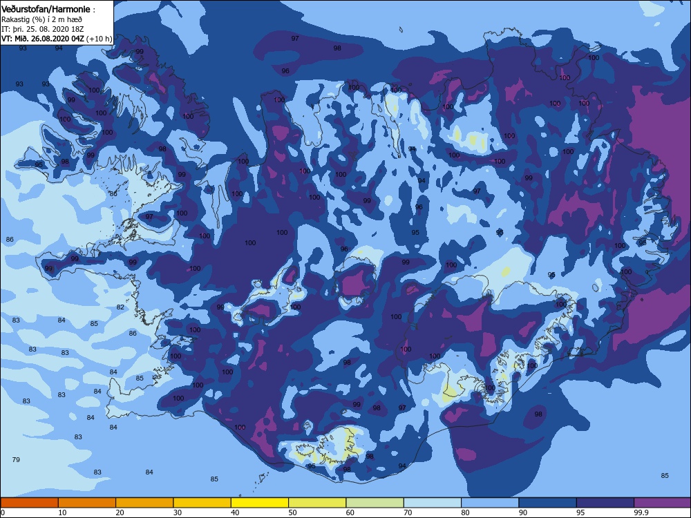Select the navy 95–99.9 legend swatch
This screenshot has height=518, width=691.
[605, 503]
